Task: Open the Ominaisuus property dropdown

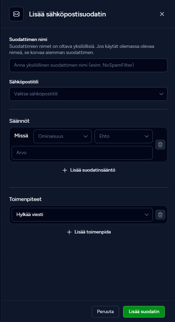Action: click(x=62, y=136)
